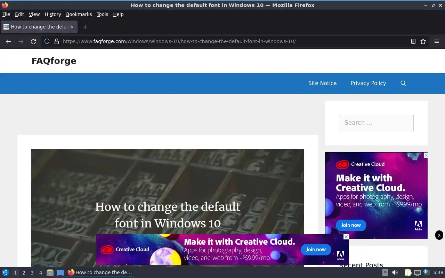The width and height of the screenshot is (445, 278).
Task: Close the bottom banner ad
Action: [x=346, y=237]
